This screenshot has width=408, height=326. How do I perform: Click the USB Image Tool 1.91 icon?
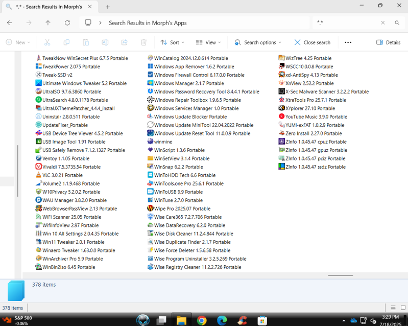point(38,142)
